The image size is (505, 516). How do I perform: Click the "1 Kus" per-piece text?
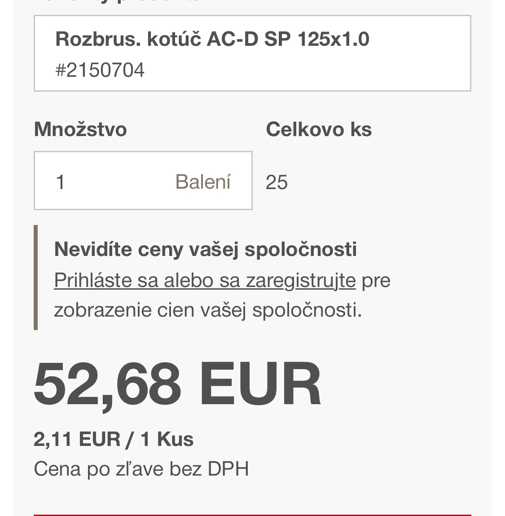[x=167, y=439]
